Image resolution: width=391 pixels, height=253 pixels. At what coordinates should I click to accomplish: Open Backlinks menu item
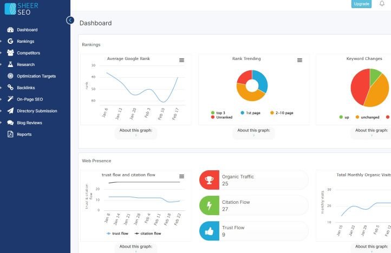[26, 88]
